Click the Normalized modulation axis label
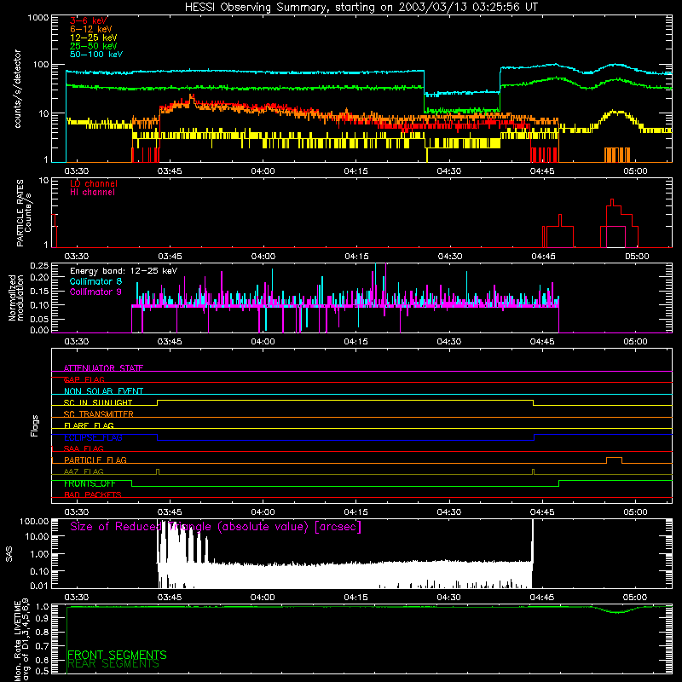 pyautogui.click(x=15, y=298)
